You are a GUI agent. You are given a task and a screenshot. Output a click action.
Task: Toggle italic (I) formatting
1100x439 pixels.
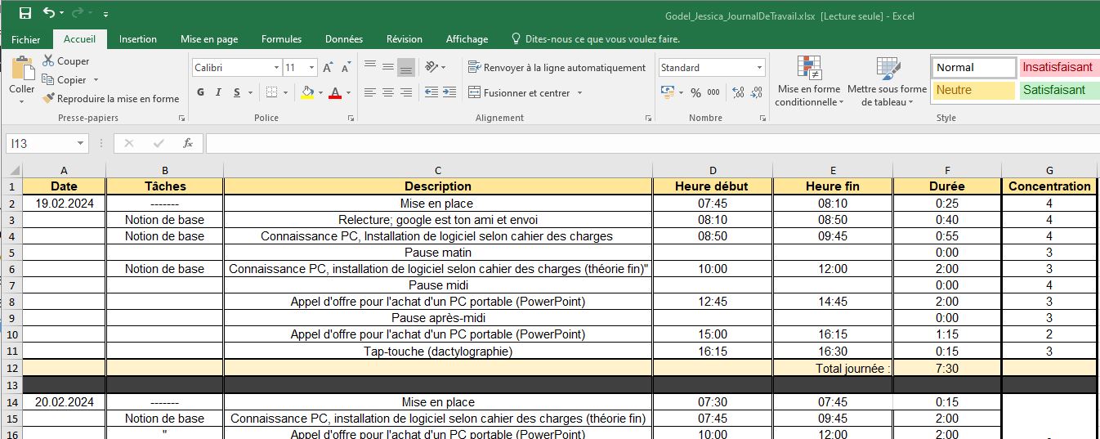click(x=218, y=92)
